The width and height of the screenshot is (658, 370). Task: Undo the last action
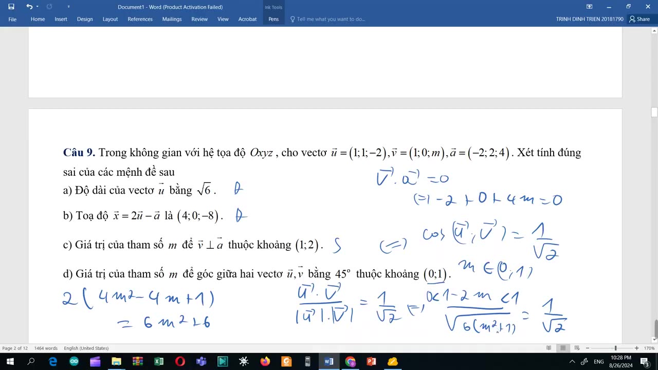coord(29,7)
